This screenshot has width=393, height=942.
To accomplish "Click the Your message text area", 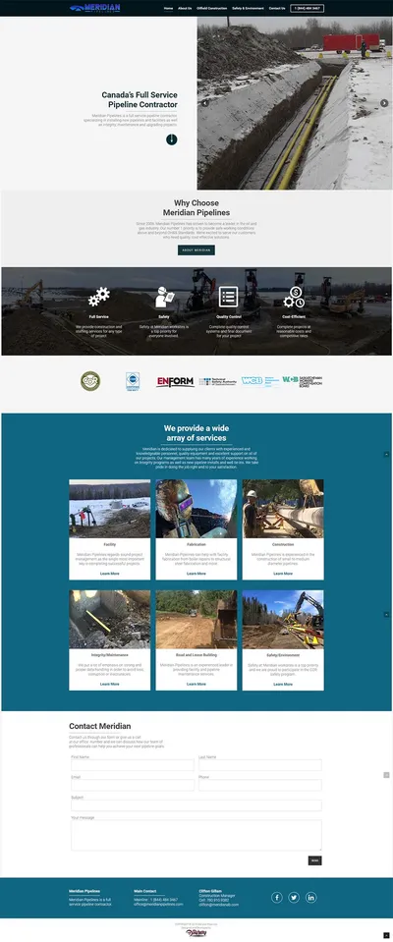I will coord(196,835).
